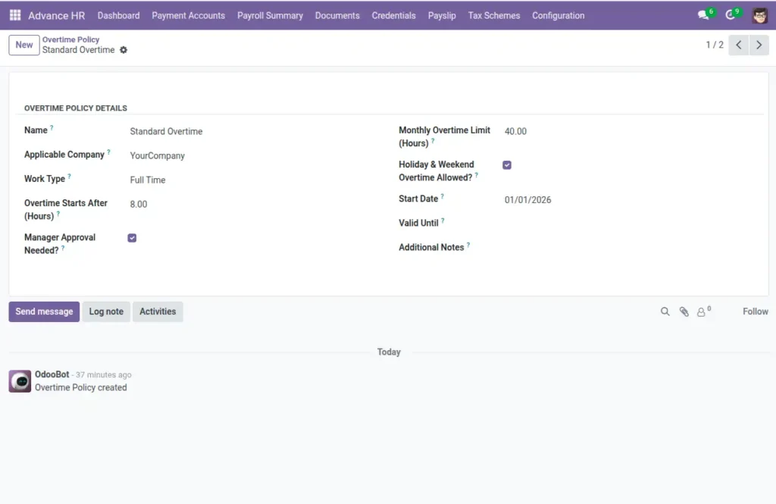The image size is (776, 504).
Task: Open the Payroll Summary menu
Action: pos(270,15)
